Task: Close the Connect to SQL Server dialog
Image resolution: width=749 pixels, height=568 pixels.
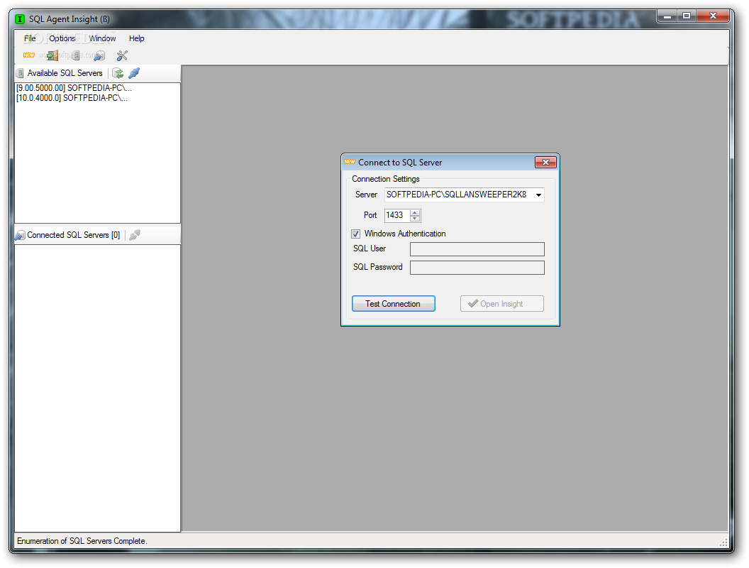Action: [545, 163]
